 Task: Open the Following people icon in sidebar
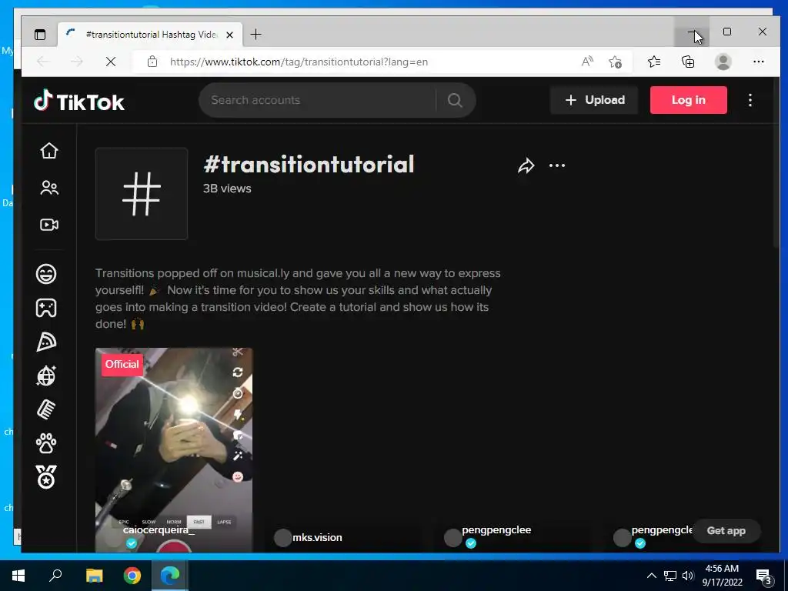click(x=49, y=188)
